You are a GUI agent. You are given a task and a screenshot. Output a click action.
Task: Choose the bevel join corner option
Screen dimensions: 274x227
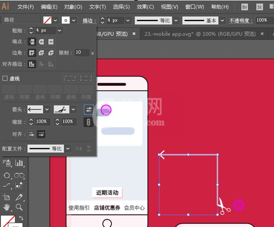[x=51, y=53]
